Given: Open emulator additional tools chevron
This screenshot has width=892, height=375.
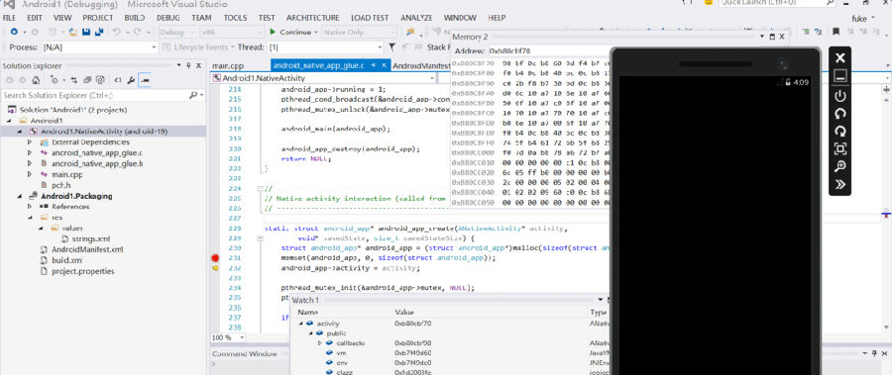Looking at the screenshot, I should click(839, 184).
